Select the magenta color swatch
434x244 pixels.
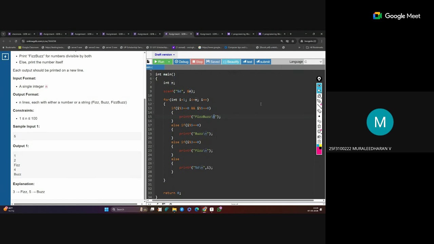[319, 151]
